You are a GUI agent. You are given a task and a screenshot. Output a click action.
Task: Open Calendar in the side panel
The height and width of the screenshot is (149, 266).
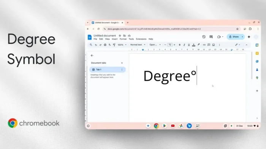[x=257, y=45]
